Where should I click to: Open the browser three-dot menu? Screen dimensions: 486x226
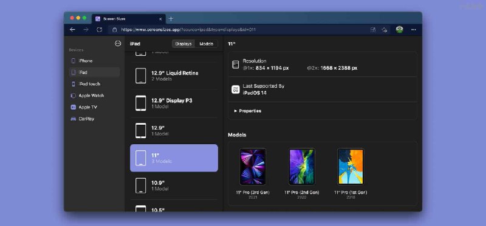point(414,30)
